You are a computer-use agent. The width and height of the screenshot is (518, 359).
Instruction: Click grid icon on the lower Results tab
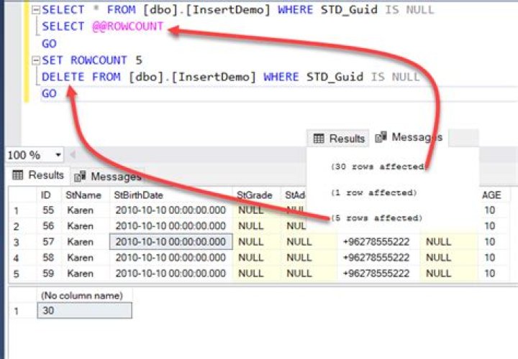19,175
